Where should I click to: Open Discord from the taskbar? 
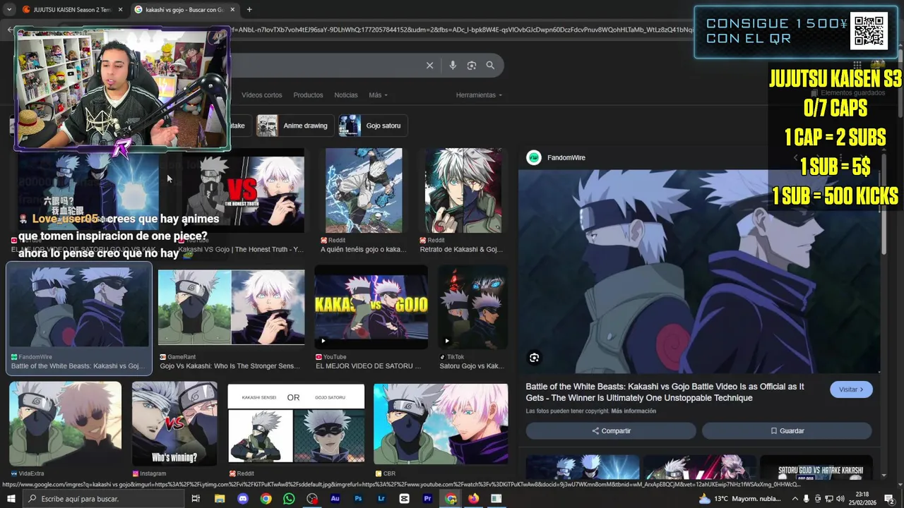243,499
